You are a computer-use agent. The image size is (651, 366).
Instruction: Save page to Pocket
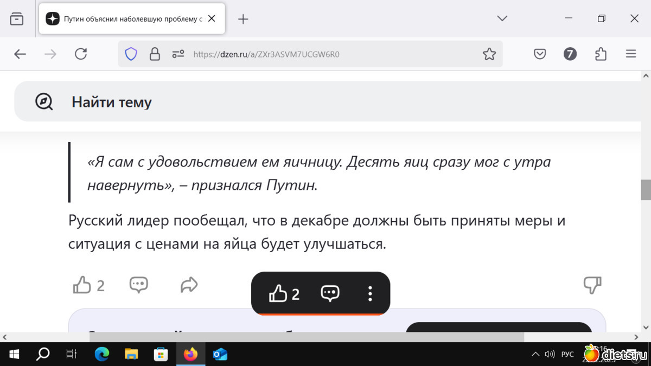click(x=539, y=54)
